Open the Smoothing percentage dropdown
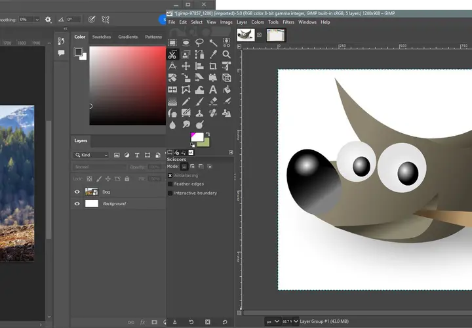 point(37,20)
